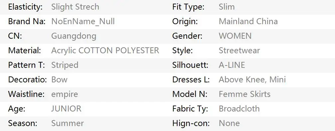Click the WOMEN gender value
This screenshot has height=131, width=335.
point(235,36)
